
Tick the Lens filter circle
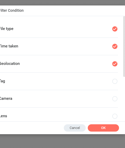(115, 116)
